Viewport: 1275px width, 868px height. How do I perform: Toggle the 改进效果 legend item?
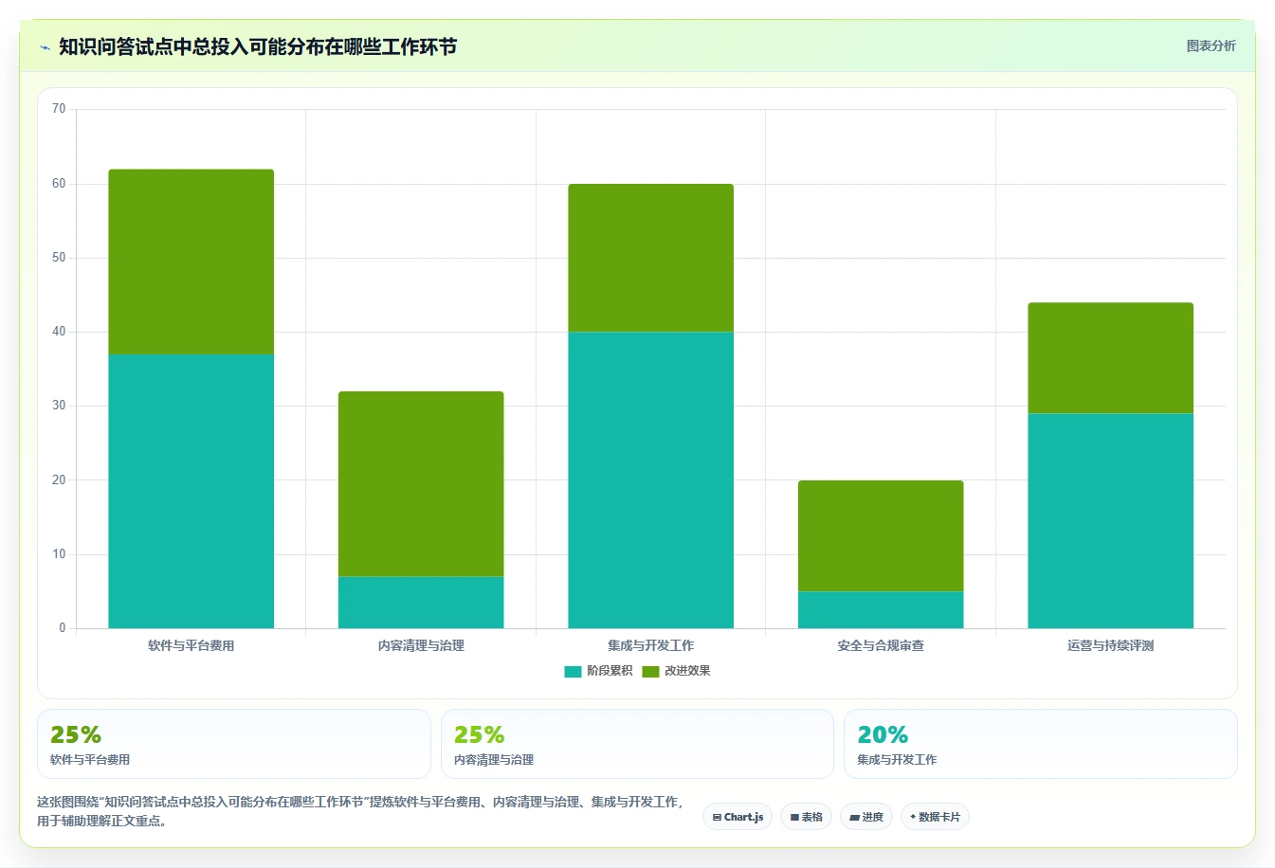point(677,671)
